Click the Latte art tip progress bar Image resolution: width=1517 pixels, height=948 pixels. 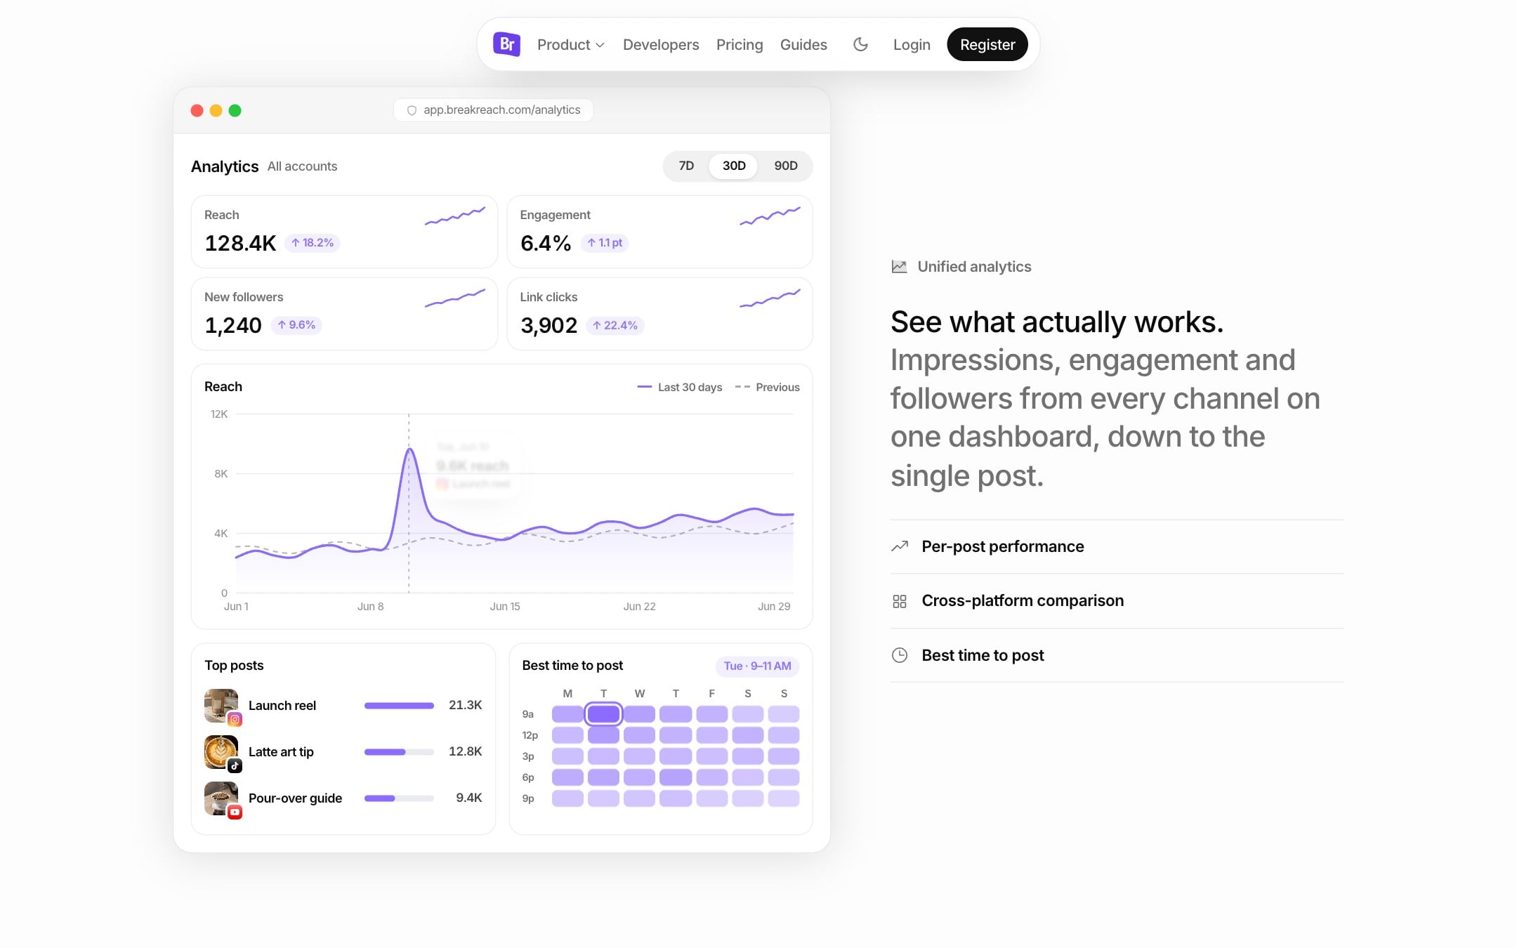(399, 751)
